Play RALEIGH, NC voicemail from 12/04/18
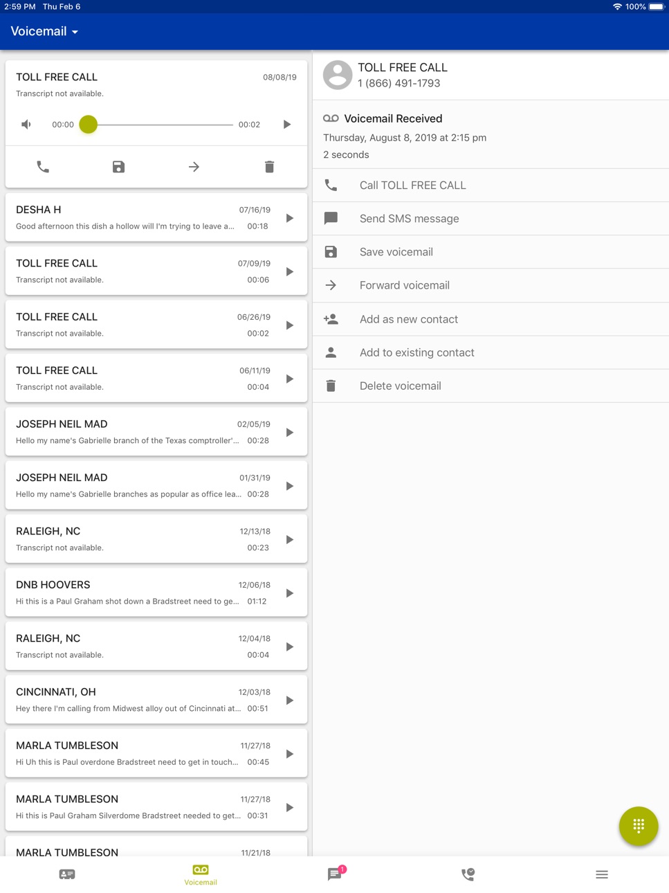 [x=290, y=647]
